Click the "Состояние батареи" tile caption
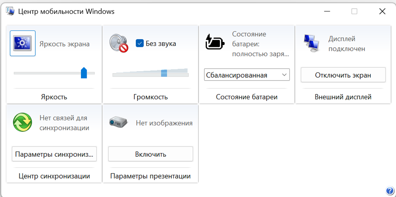The image size is (396, 197). [247, 97]
